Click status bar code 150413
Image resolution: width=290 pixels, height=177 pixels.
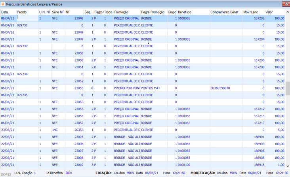tap(6, 174)
